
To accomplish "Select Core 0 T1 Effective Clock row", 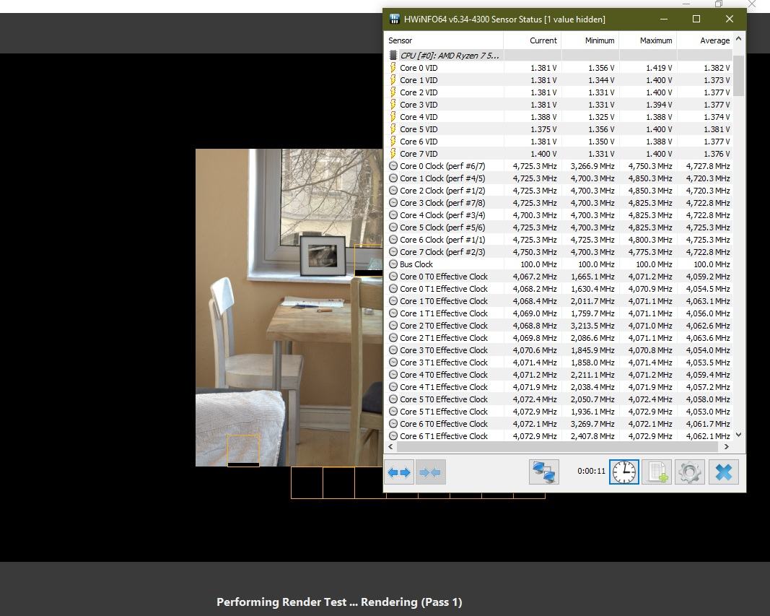I will (559, 289).
